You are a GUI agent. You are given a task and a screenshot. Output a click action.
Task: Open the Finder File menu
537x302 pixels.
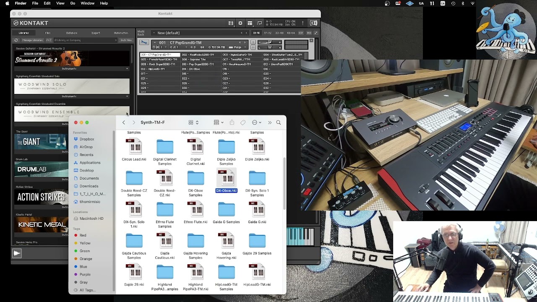coord(35,3)
